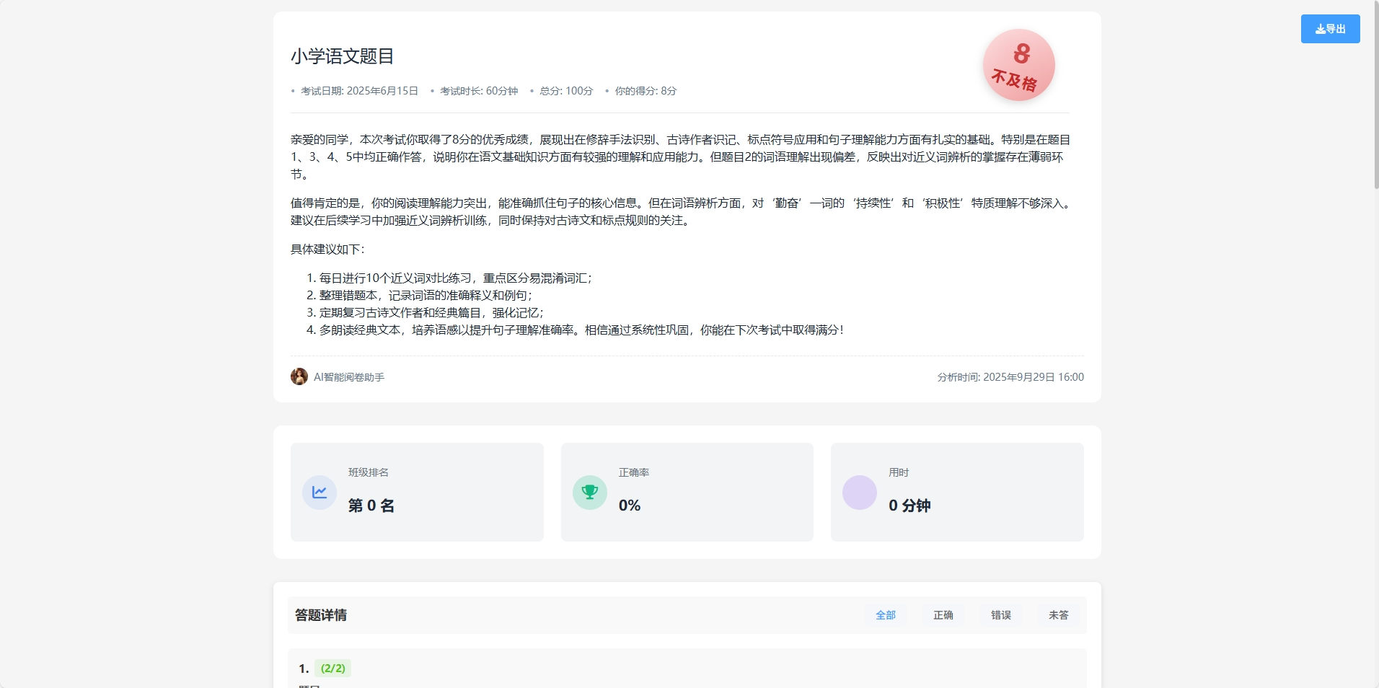This screenshot has width=1379, height=688.
Task: Click the 小学语文题目 title
Action: pos(343,56)
